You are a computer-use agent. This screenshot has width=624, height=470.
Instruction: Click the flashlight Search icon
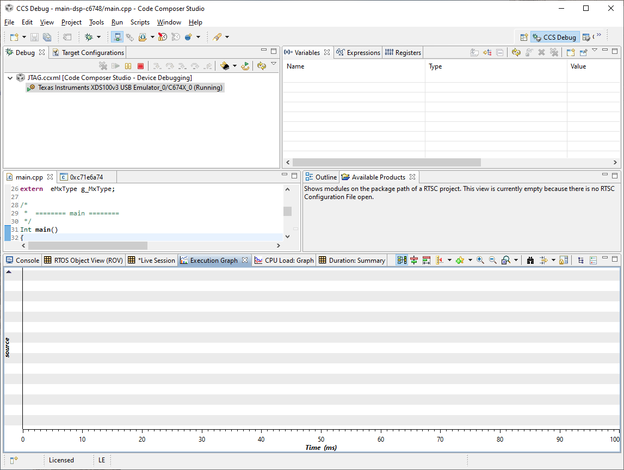217,37
